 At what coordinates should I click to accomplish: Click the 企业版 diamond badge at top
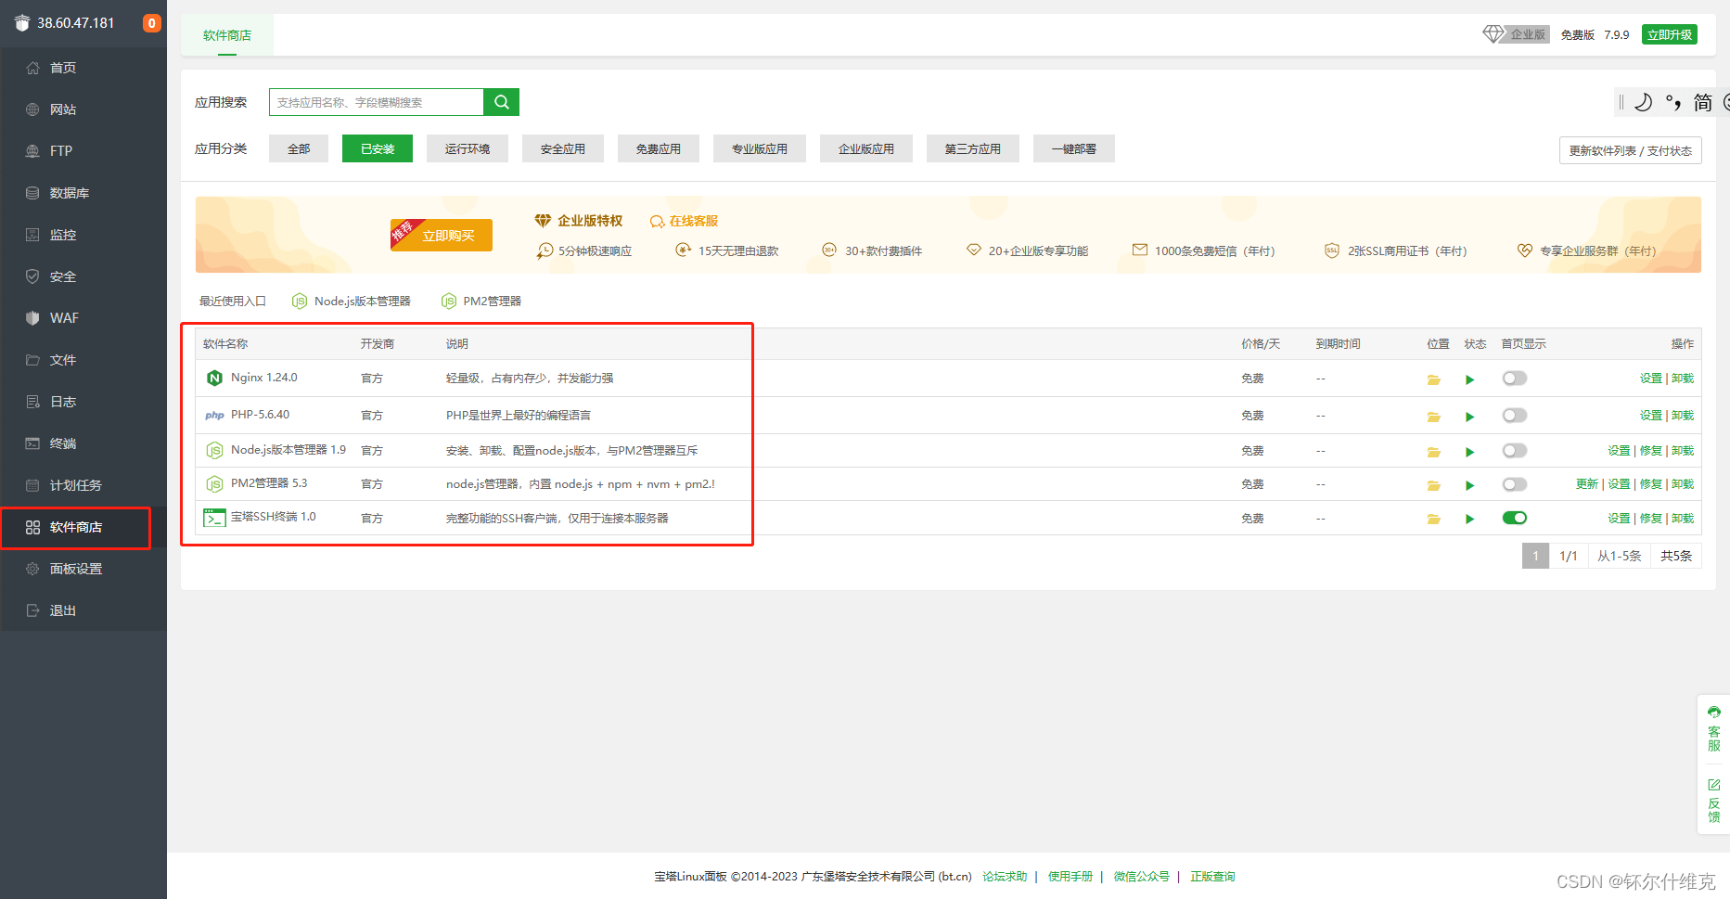pos(1516,34)
